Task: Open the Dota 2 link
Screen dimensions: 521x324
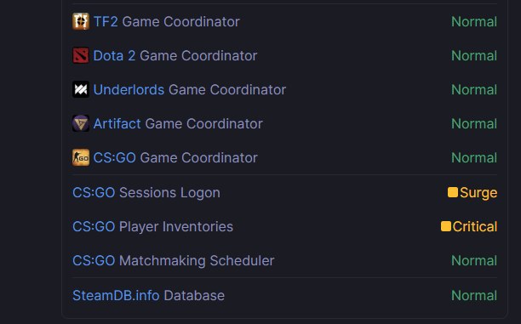Action: tap(114, 56)
